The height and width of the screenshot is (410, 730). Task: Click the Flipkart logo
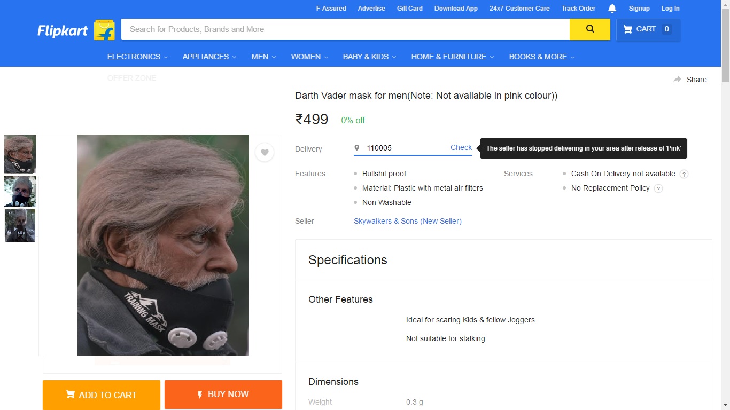[76, 30]
